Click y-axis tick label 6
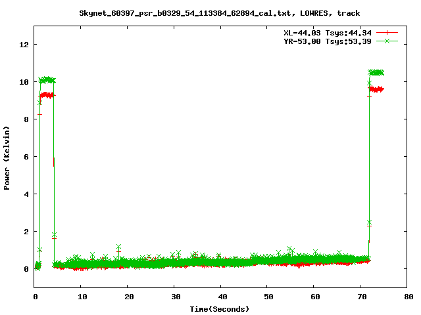Screen dimensions: 421x315 click(26, 157)
